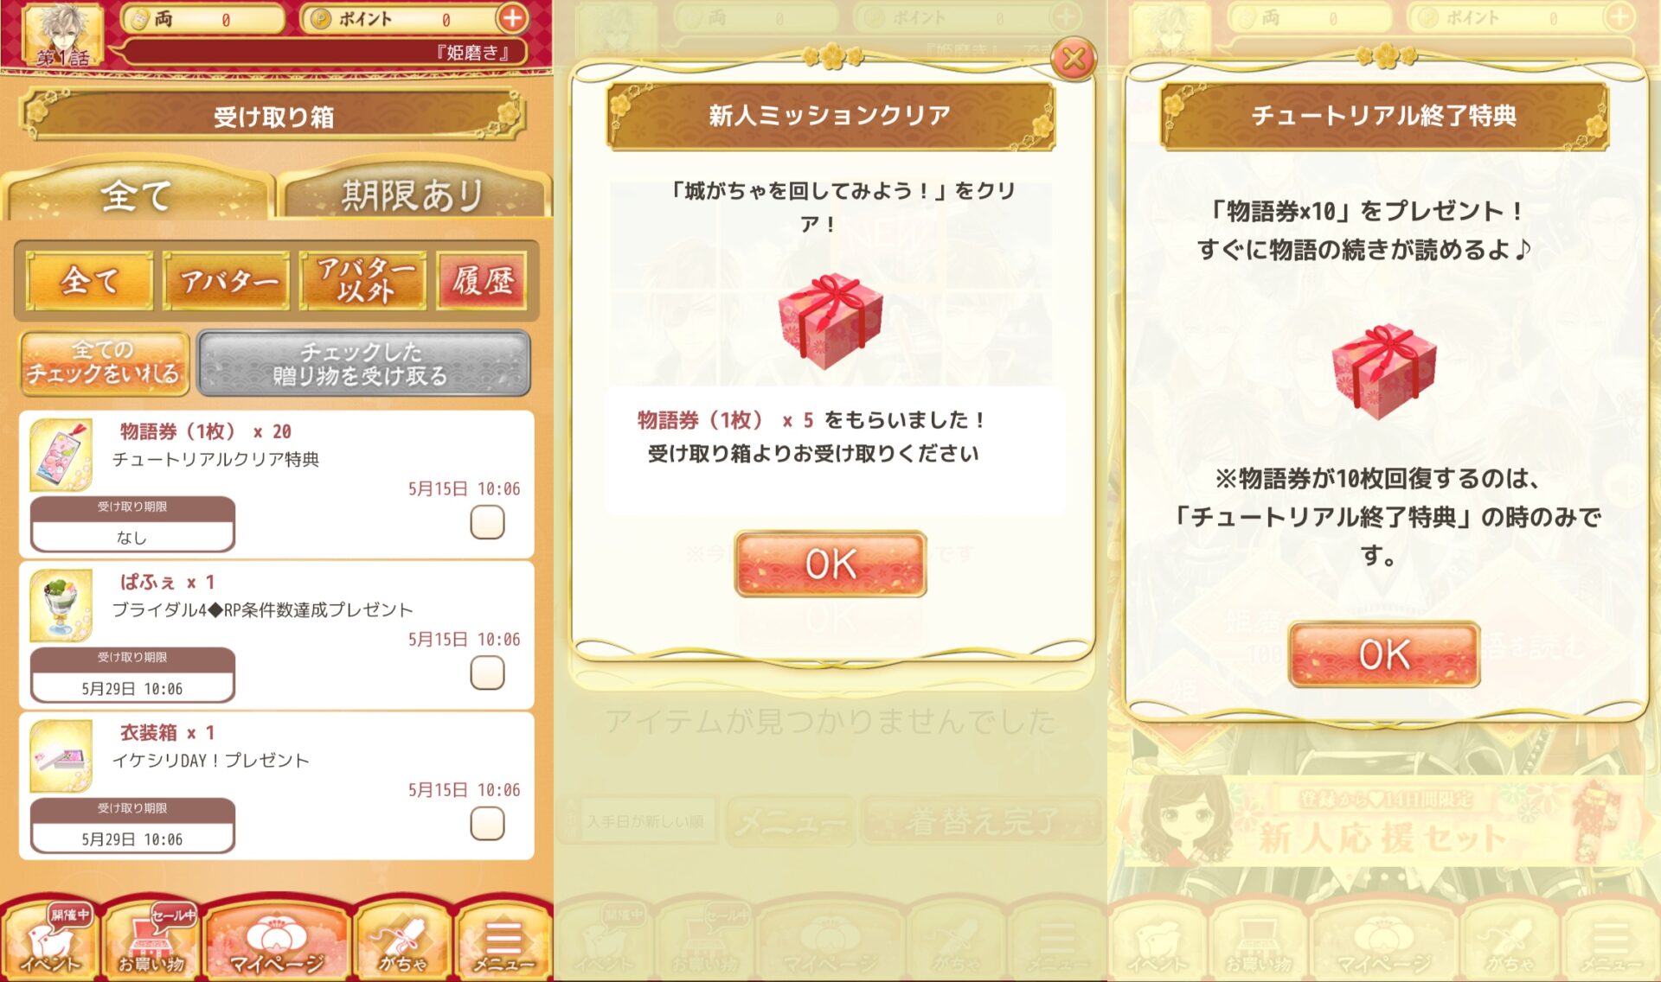Tap the plus icon beside ポイント
This screenshot has width=1661, height=982.
(512, 17)
